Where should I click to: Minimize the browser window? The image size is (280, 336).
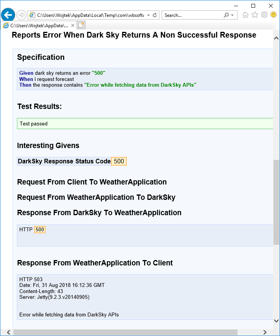(236, 6)
